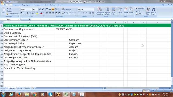Decrease font size with Shrink Font icon
Image resolution: width=173 pixels, height=97 pixels.
click(x=43, y=9)
